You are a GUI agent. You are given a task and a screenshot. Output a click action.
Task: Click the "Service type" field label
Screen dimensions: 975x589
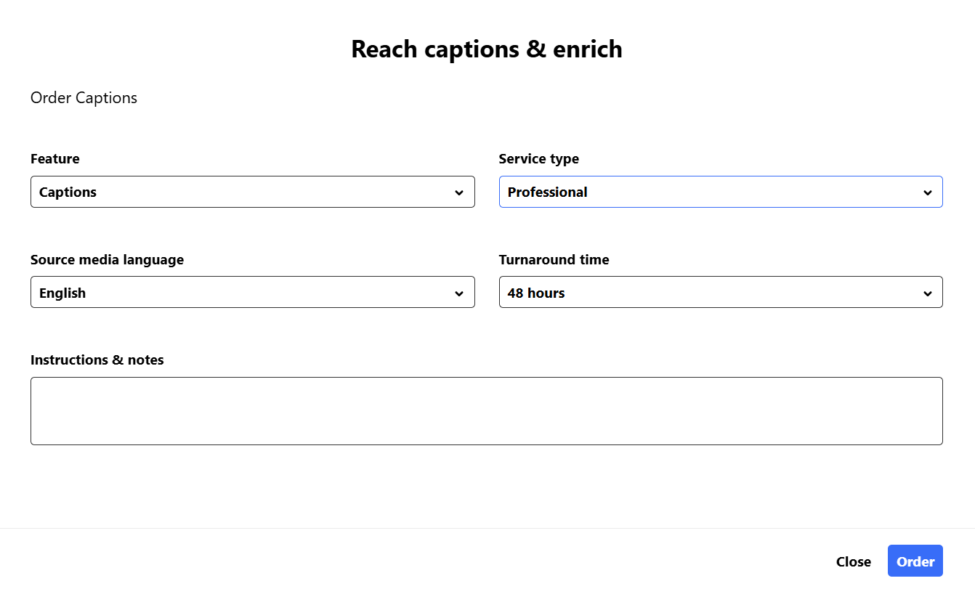(538, 159)
